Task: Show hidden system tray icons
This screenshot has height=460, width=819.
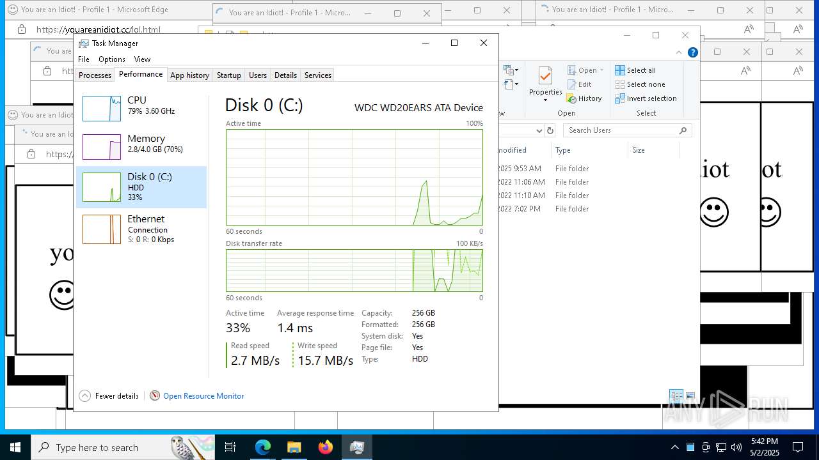Action: pos(674,447)
